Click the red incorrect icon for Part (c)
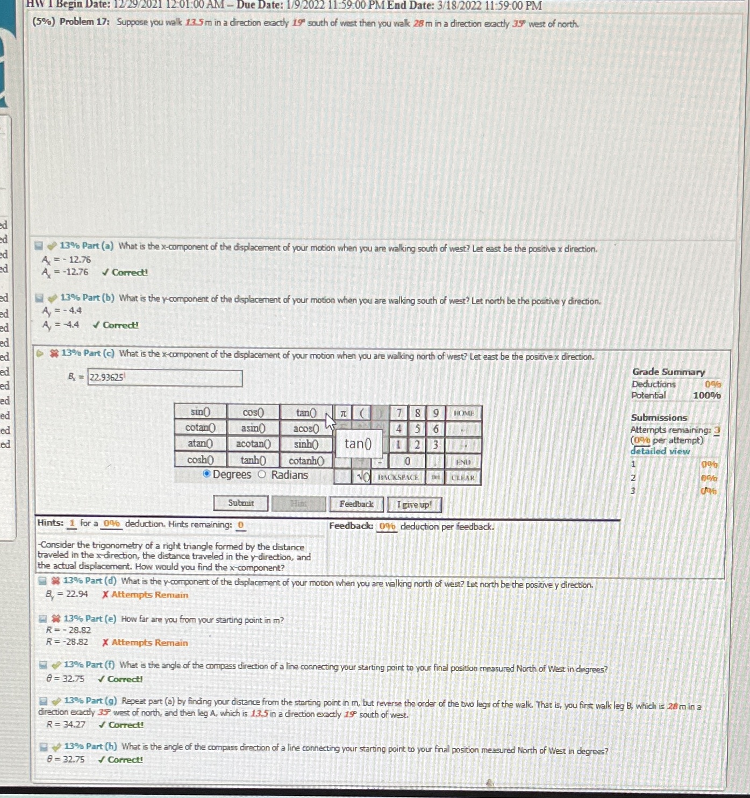750x798 pixels. click(54, 353)
